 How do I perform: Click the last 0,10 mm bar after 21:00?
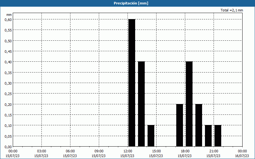pos(218,136)
